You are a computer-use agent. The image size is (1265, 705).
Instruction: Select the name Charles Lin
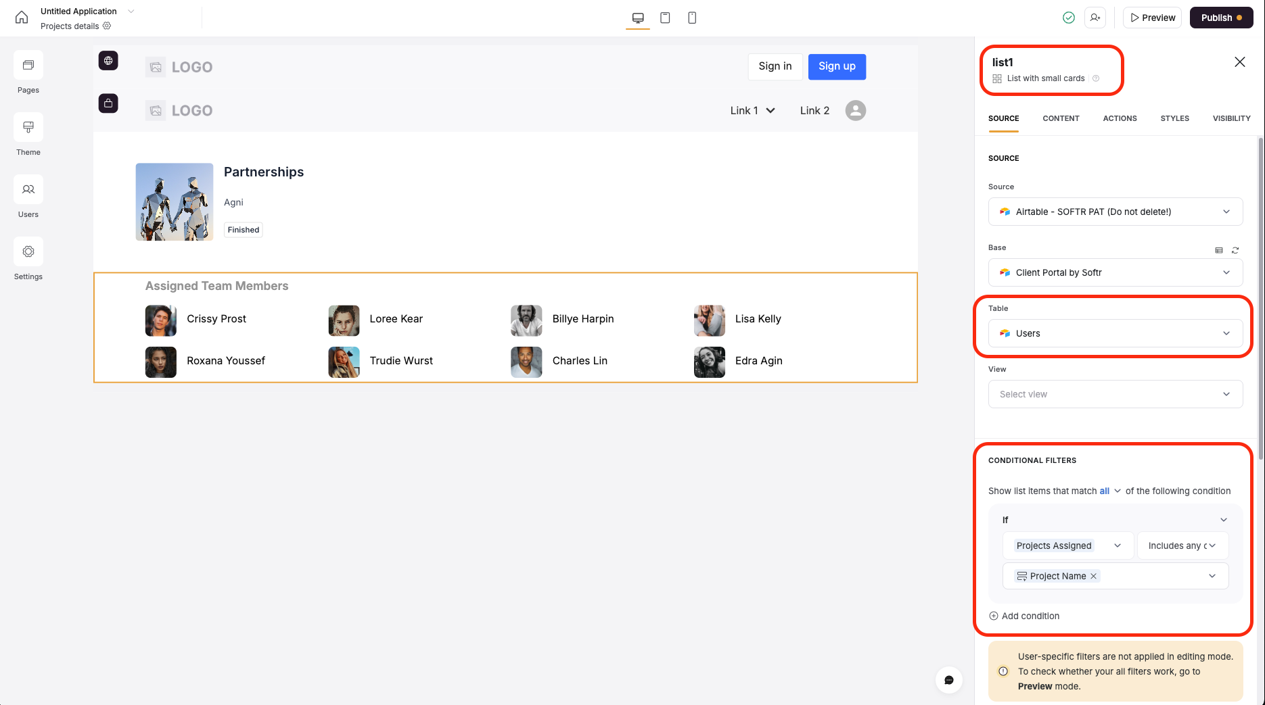[x=580, y=361]
